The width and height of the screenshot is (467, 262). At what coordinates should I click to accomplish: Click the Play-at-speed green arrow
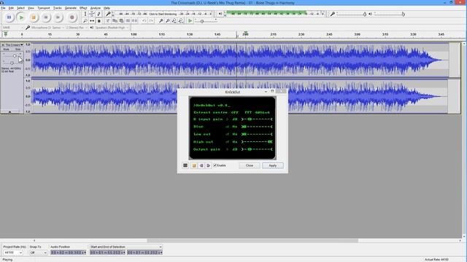point(190,21)
